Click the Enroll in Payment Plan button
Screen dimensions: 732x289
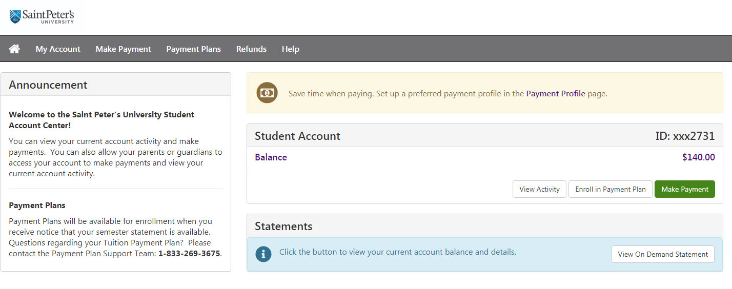[x=610, y=189]
